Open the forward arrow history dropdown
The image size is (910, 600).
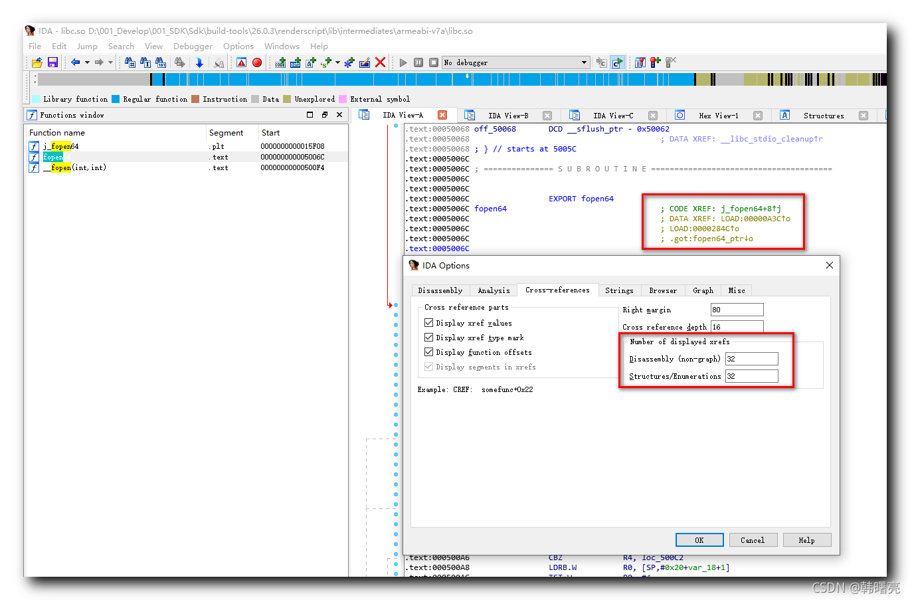(x=110, y=62)
